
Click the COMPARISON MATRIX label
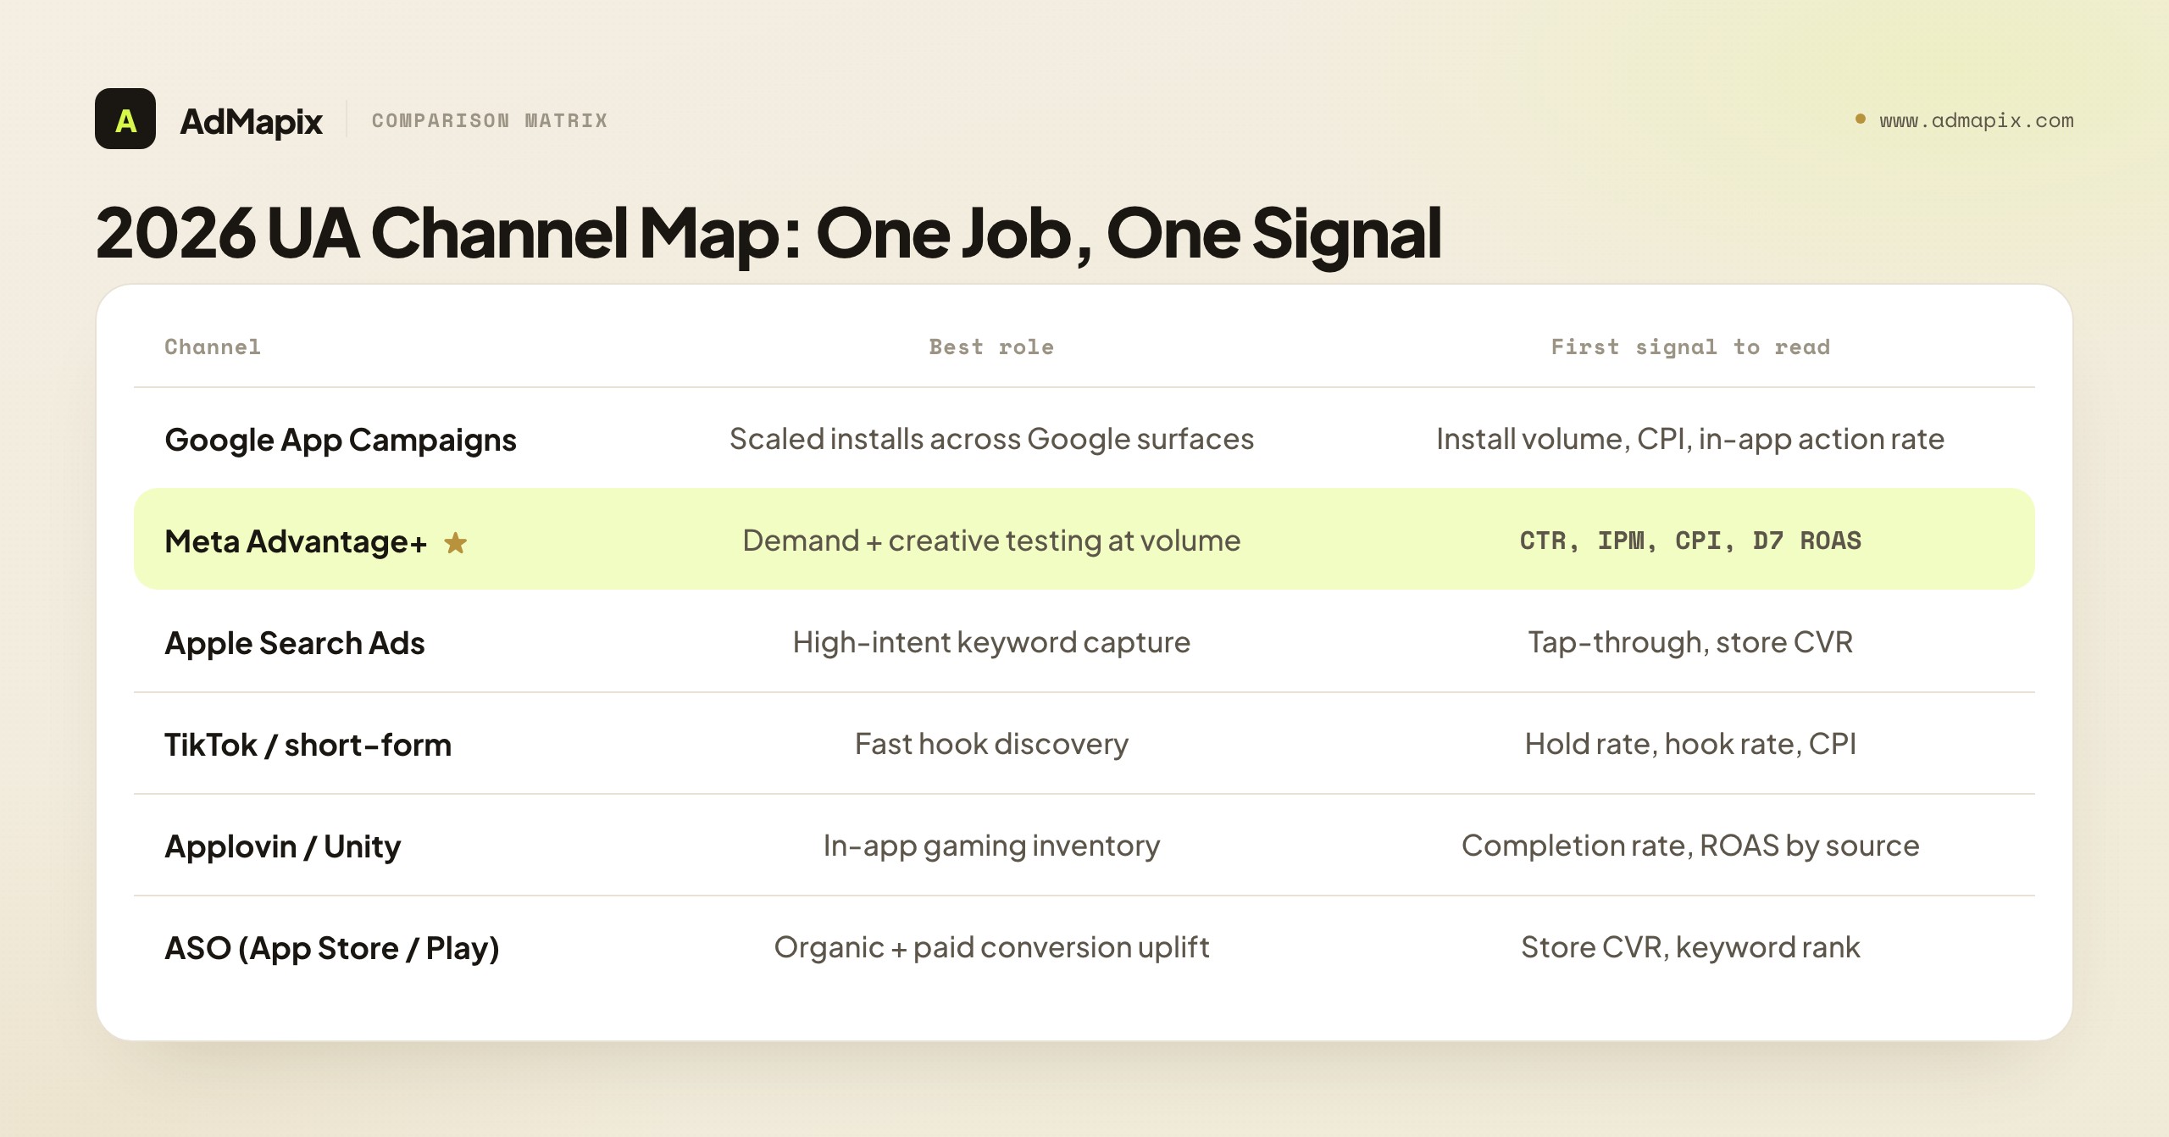pyautogui.click(x=490, y=120)
